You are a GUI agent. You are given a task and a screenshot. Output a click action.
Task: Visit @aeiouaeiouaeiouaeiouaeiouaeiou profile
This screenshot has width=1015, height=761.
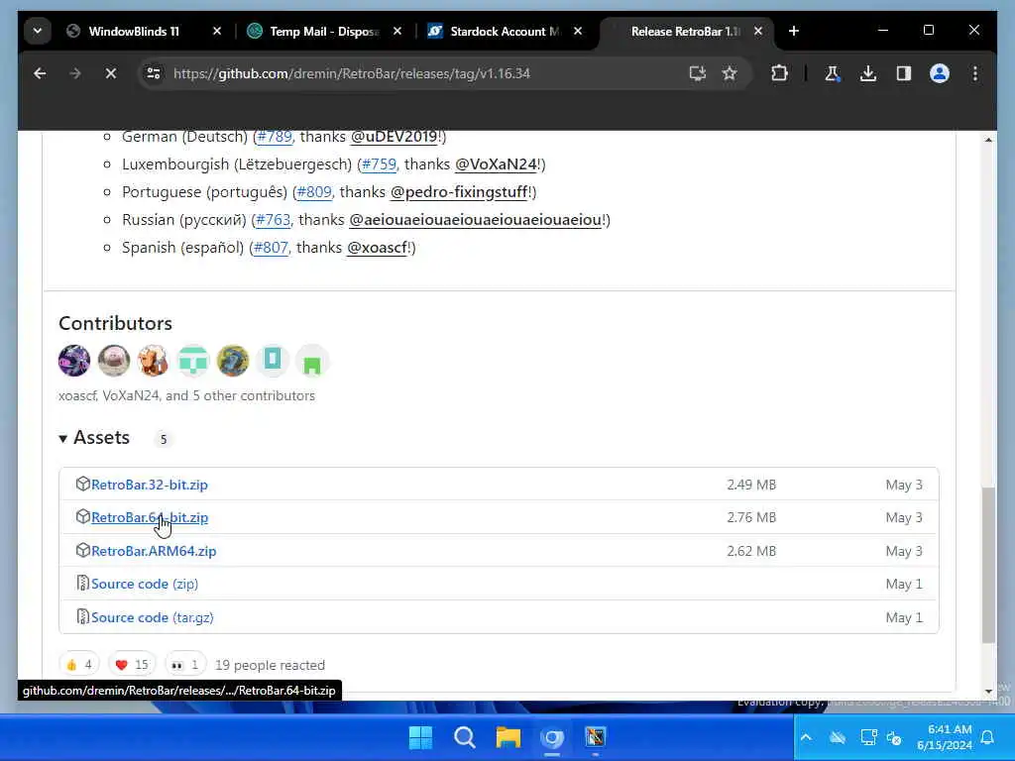476,220
